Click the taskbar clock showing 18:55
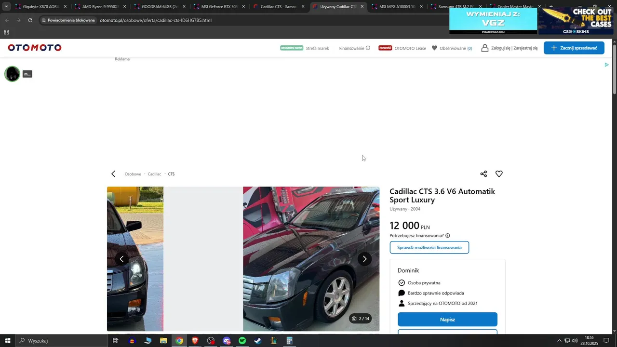Image resolution: width=617 pixels, height=347 pixels. (x=589, y=341)
